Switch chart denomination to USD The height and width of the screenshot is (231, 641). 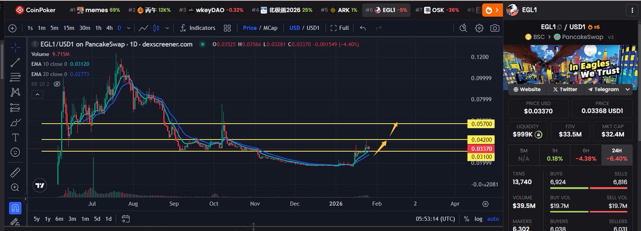click(x=294, y=28)
